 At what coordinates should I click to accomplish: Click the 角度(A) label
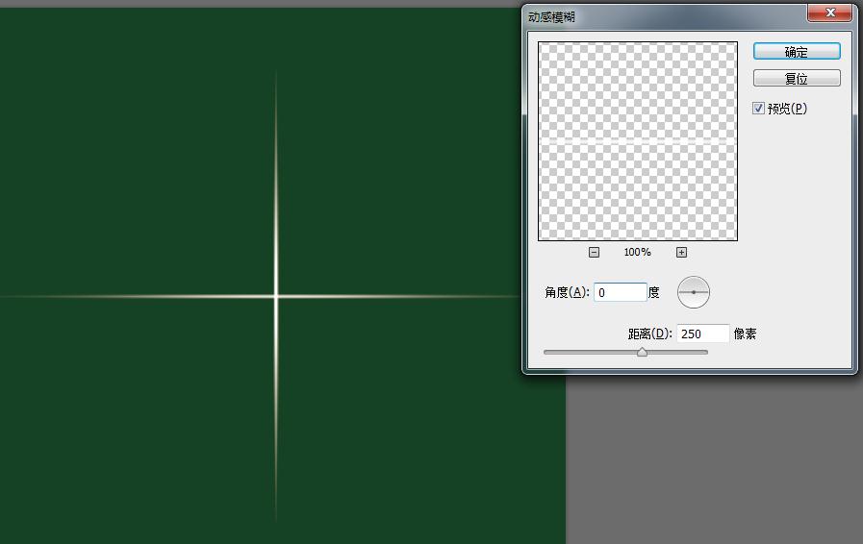(567, 292)
